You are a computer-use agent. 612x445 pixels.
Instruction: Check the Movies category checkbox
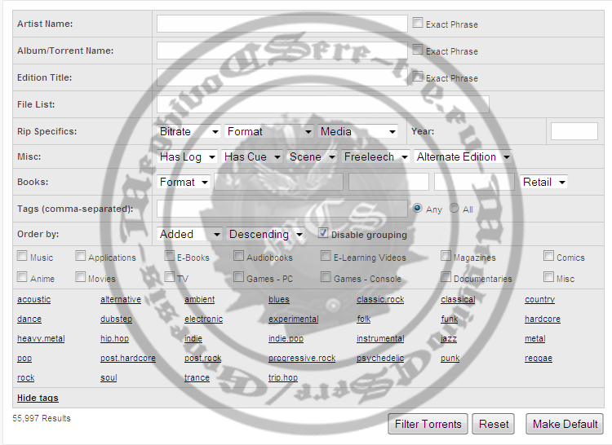81,276
